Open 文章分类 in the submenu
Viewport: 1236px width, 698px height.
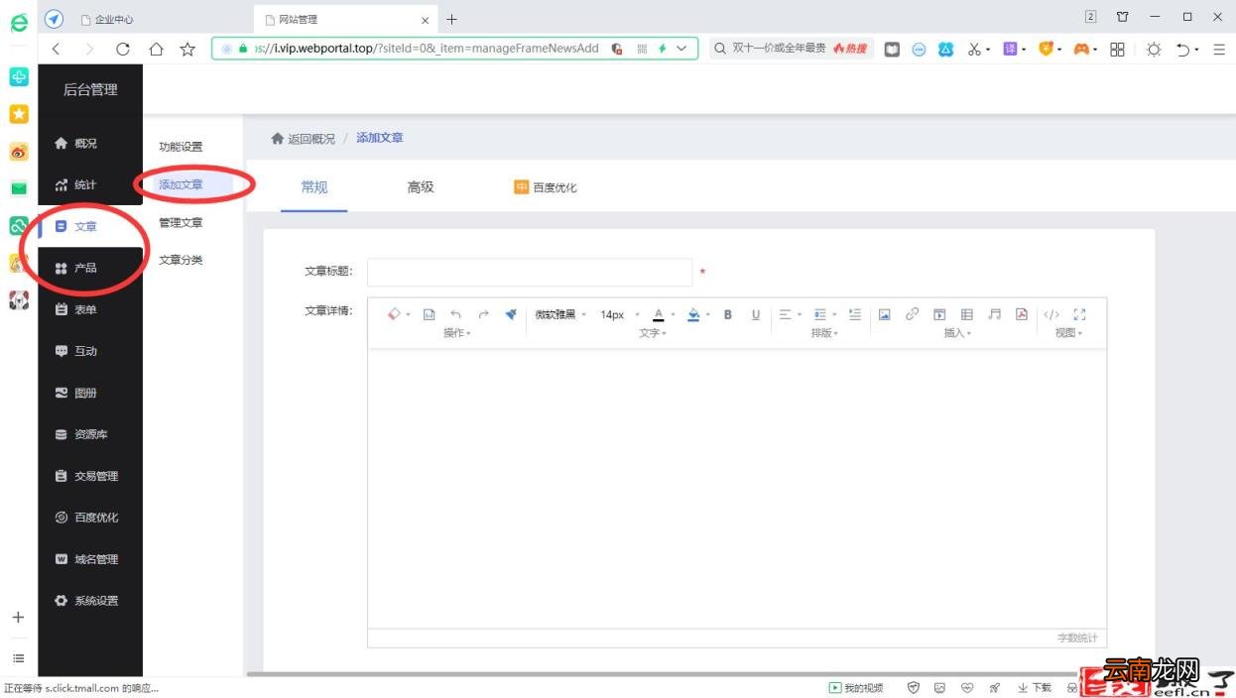[x=181, y=260]
